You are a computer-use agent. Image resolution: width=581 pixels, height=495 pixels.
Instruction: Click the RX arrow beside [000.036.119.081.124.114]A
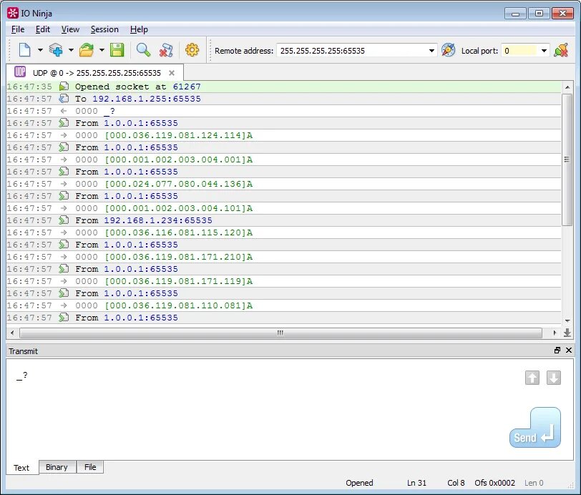click(x=64, y=135)
